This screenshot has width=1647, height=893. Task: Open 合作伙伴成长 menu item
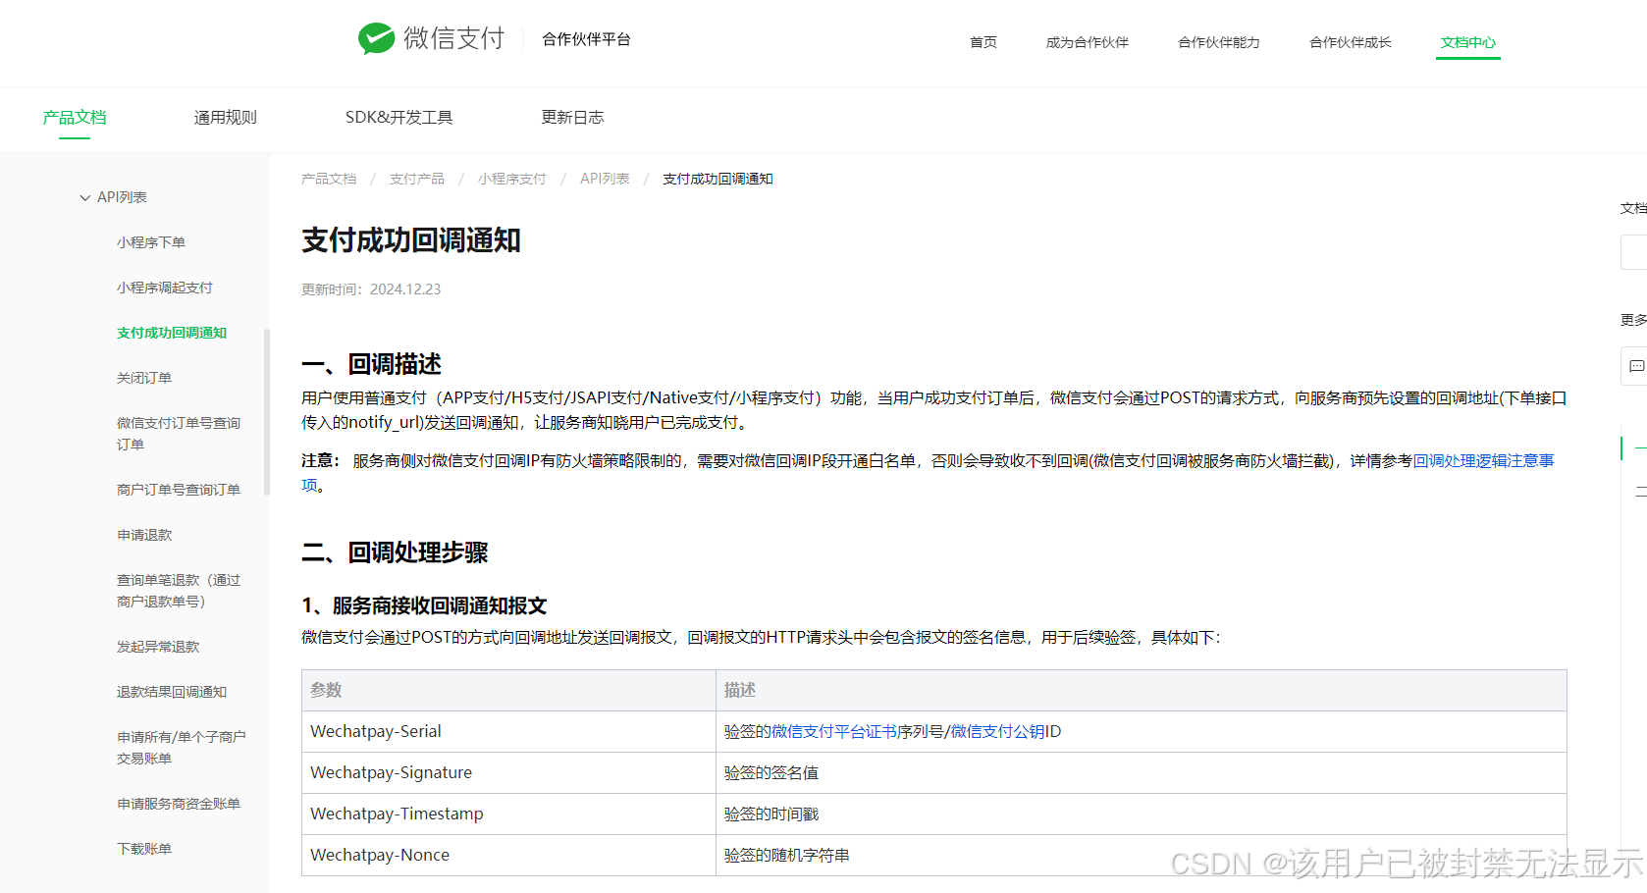[1350, 42]
